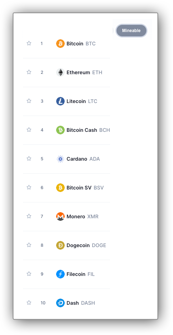Click the Bitcoin Cash green logo
This screenshot has height=335, width=173.
(60, 130)
